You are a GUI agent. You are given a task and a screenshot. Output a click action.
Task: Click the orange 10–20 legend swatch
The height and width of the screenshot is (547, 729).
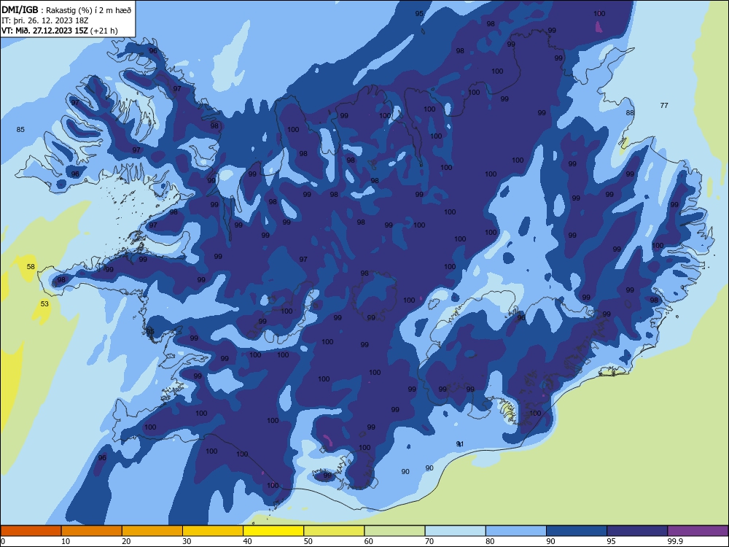click(x=92, y=531)
